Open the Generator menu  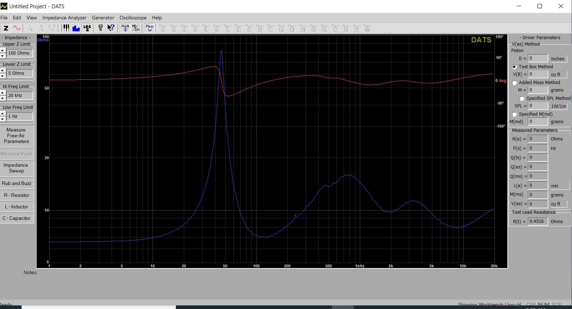(103, 18)
